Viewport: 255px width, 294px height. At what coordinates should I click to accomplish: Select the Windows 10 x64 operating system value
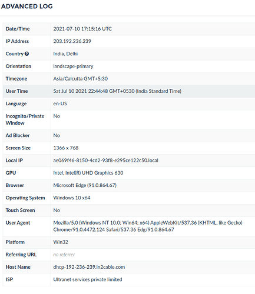(72, 198)
